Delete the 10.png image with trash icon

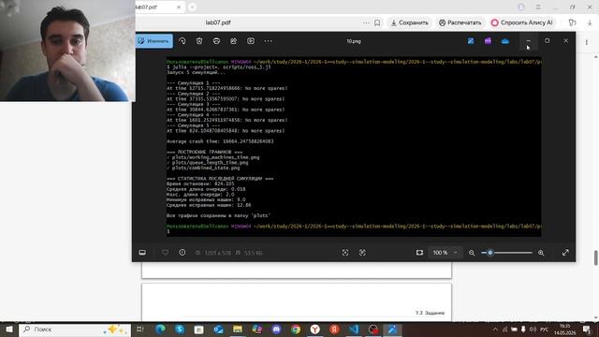[x=199, y=41]
